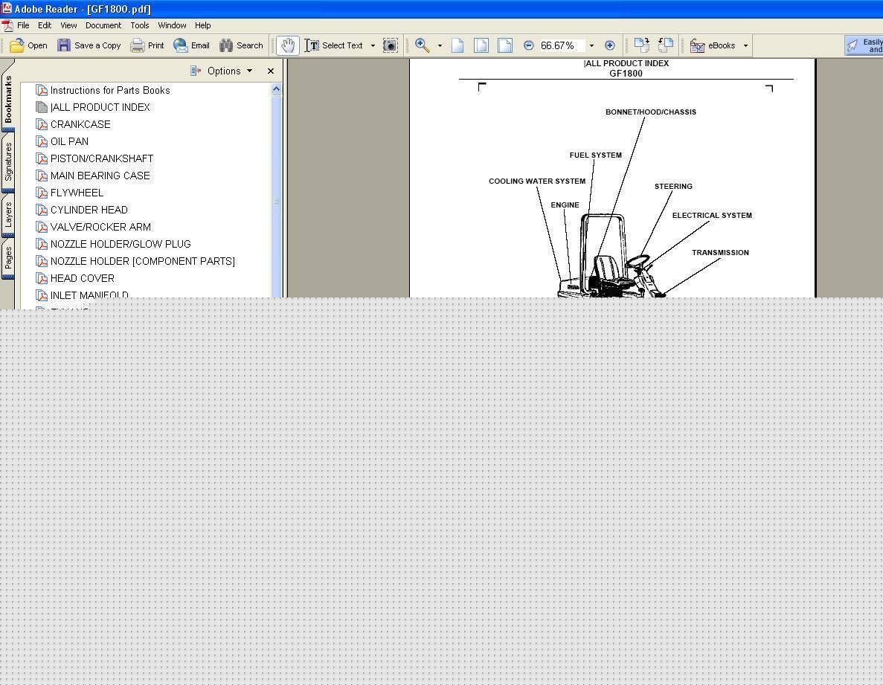Switch to the Signatures side tab
Image resolution: width=883 pixels, height=685 pixels.
pos(8,162)
